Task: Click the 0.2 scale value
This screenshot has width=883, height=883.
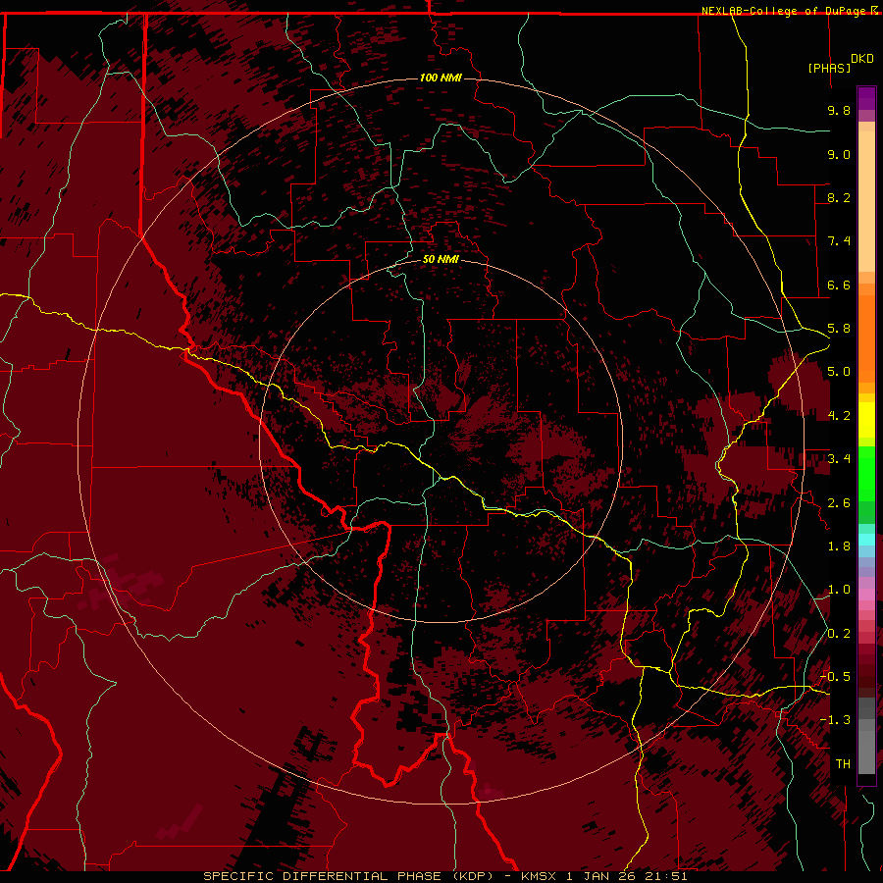Action: coord(839,634)
